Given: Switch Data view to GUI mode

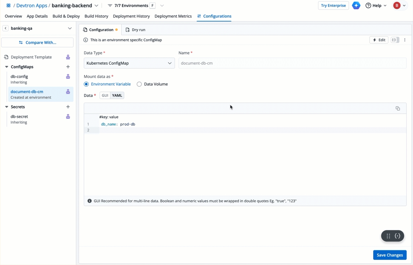Looking at the screenshot, I should pyautogui.click(x=105, y=96).
